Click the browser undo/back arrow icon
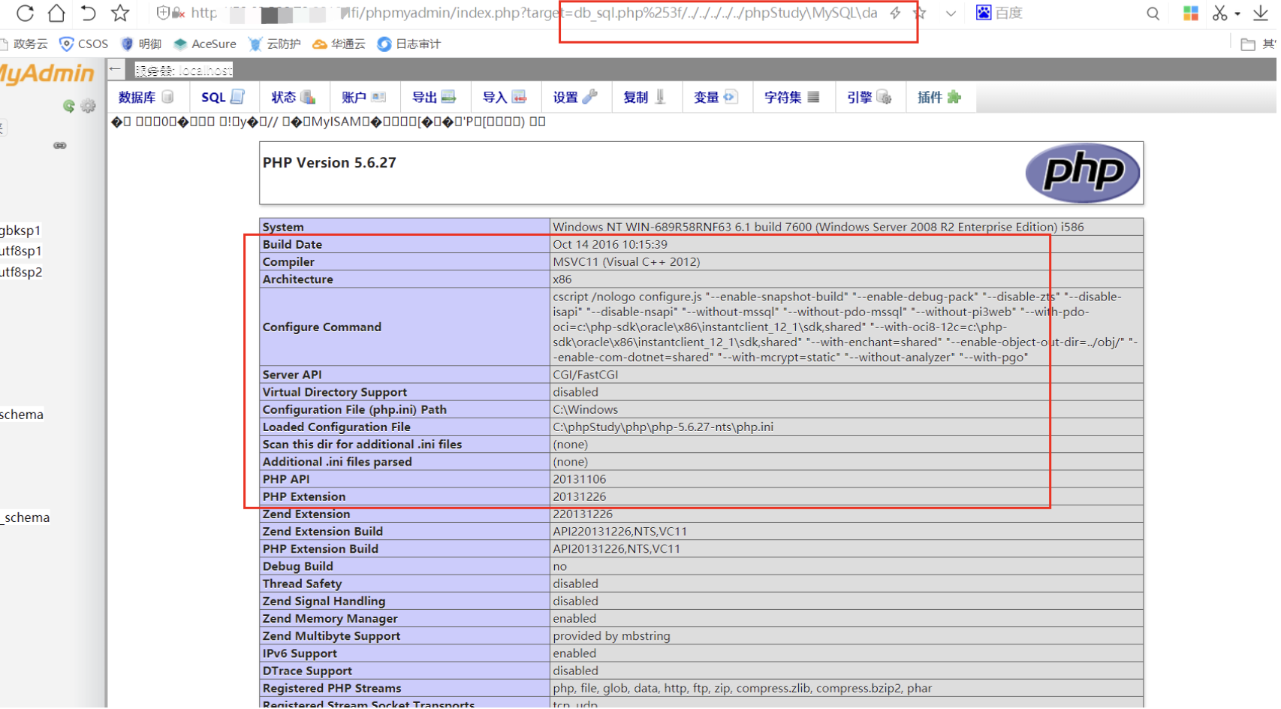Viewport: 1281px width, 709px height. pyautogui.click(x=88, y=13)
